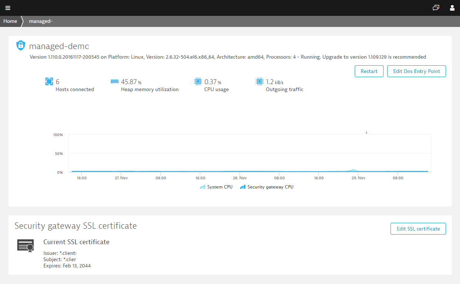
Task: Click Edit SSL certificate button
Action: tap(418, 229)
